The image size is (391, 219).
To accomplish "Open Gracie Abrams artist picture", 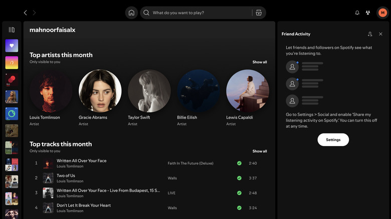I will [100, 90].
